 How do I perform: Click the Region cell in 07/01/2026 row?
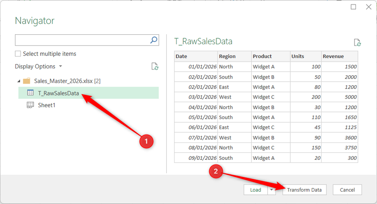(235, 138)
